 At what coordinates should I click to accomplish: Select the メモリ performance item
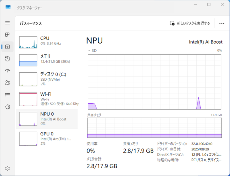click(47, 60)
